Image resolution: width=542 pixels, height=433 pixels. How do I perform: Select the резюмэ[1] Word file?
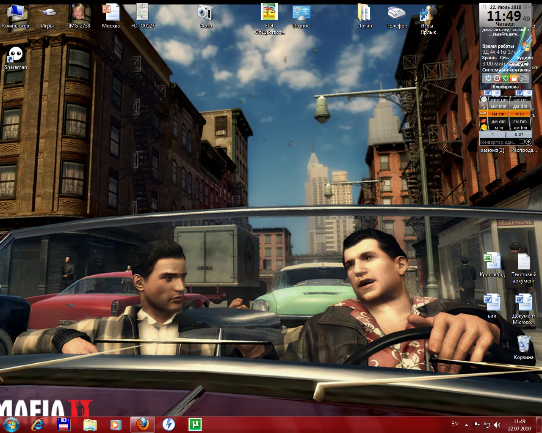pos(492,150)
